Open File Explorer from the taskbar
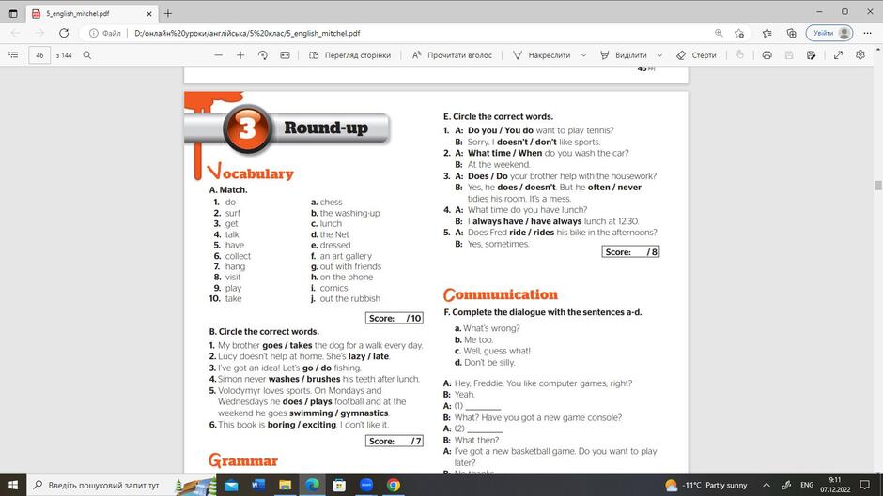Image resolution: width=883 pixels, height=496 pixels. pos(285,486)
